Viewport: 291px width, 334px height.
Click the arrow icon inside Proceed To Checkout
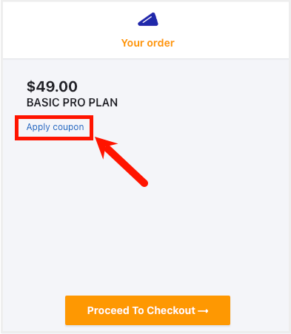(x=203, y=311)
